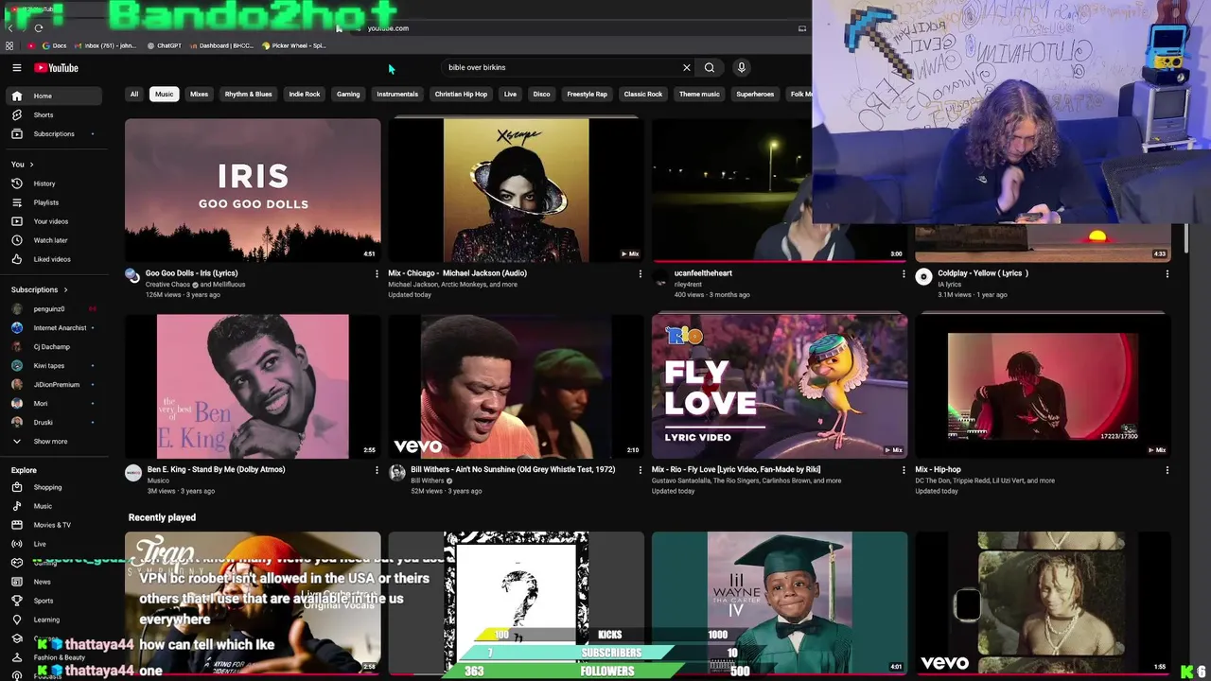Open more options for Ben E. King video
The image size is (1211, 681).
pyautogui.click(x=377, y=470)
